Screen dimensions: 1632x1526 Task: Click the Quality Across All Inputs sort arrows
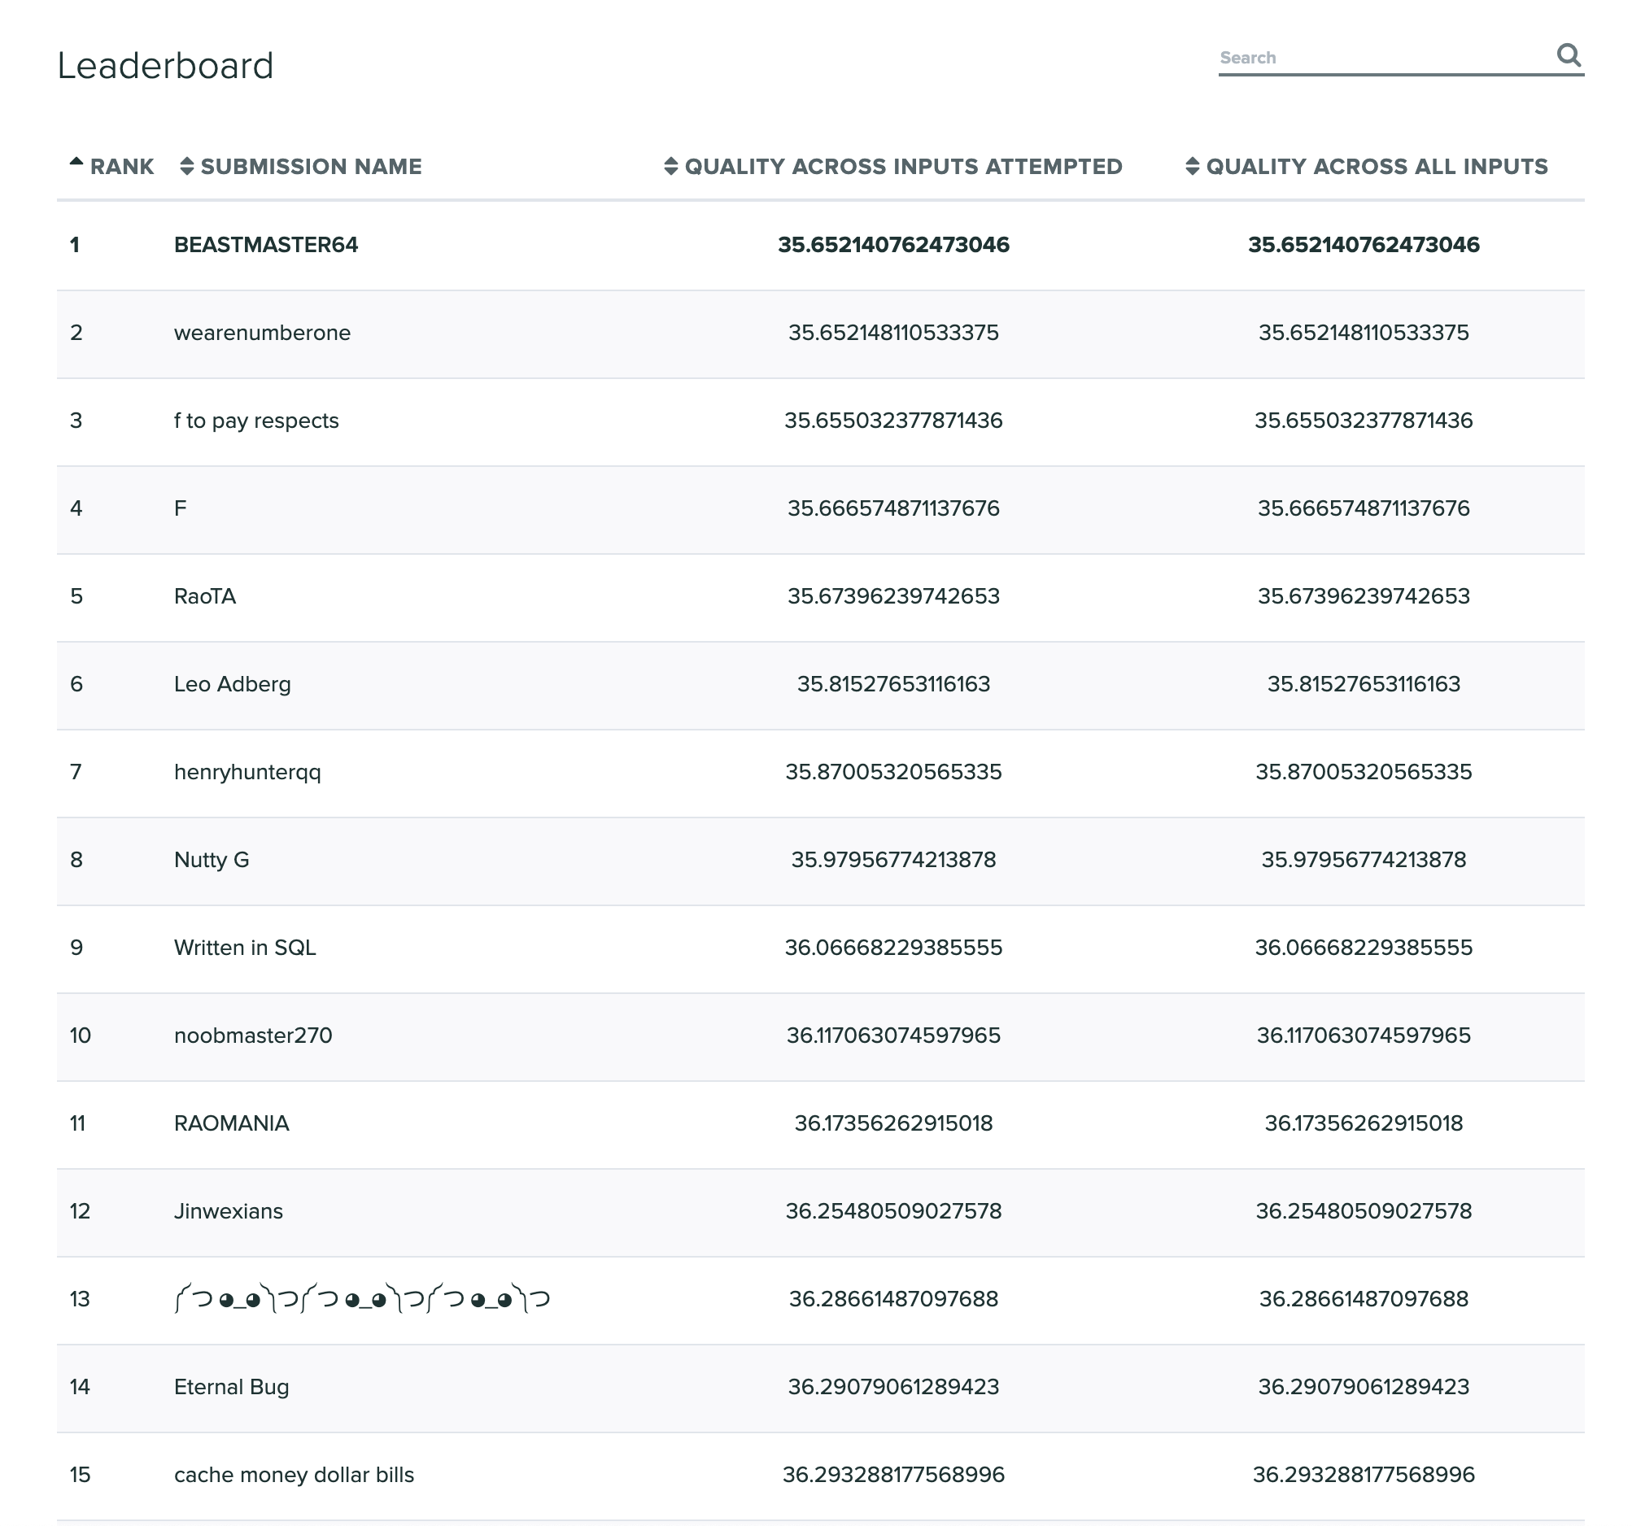pos(1192,167)
